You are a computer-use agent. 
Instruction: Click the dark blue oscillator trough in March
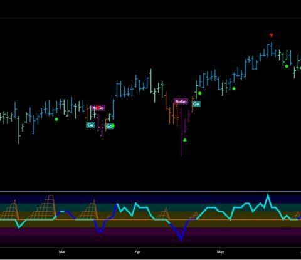click(100, 231)
